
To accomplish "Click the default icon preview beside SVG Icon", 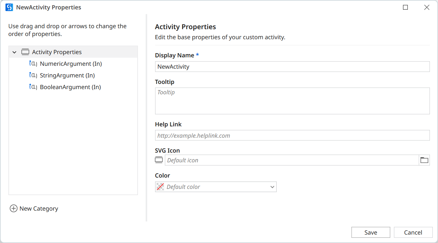I will tap(159, 160).
